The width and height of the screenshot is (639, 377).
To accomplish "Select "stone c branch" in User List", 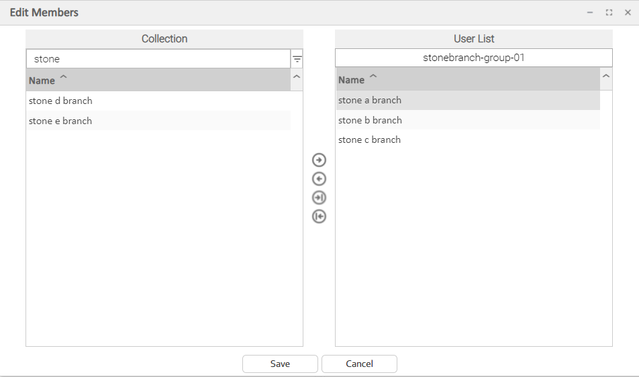I will click(369, 140).
